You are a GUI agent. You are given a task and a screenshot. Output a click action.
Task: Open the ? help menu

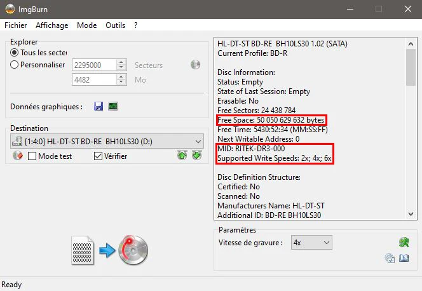(135, 25)
